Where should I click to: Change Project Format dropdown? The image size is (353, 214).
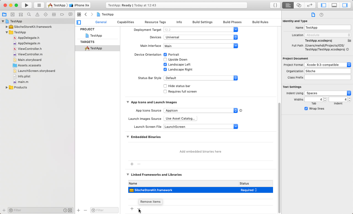[x=328, y=65]
